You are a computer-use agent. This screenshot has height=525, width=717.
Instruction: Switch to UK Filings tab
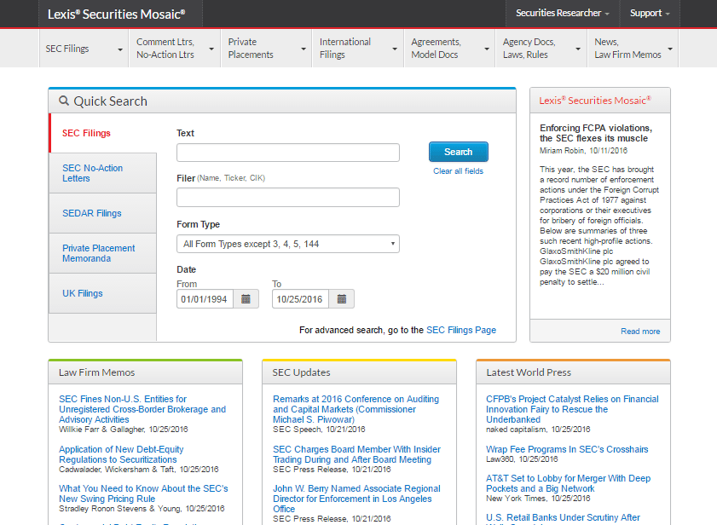(x=103, y=293)
